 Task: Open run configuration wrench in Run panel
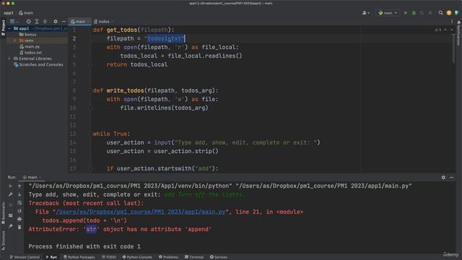[x=11, y=194]
